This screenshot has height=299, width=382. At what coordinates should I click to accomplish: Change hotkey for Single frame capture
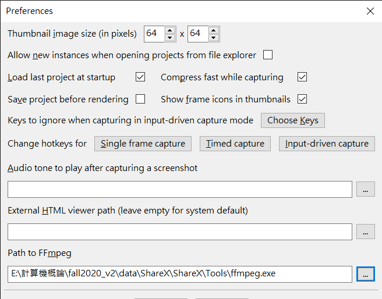coord(143,144)
